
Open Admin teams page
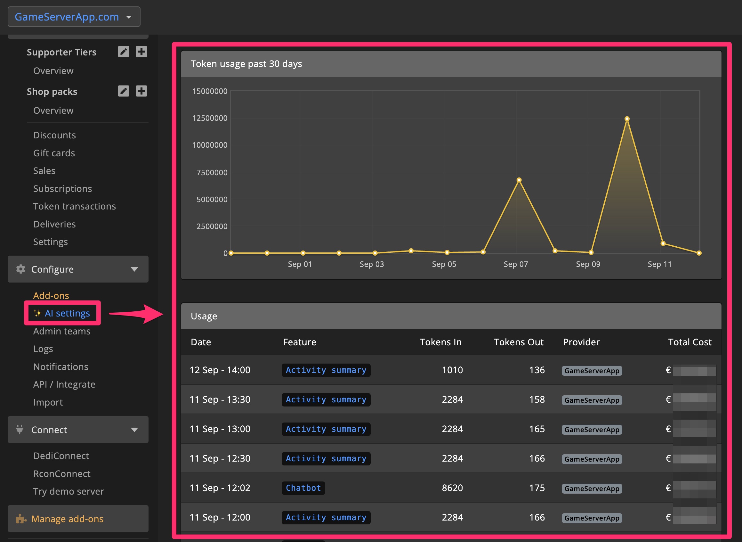[x=62, y=331]
